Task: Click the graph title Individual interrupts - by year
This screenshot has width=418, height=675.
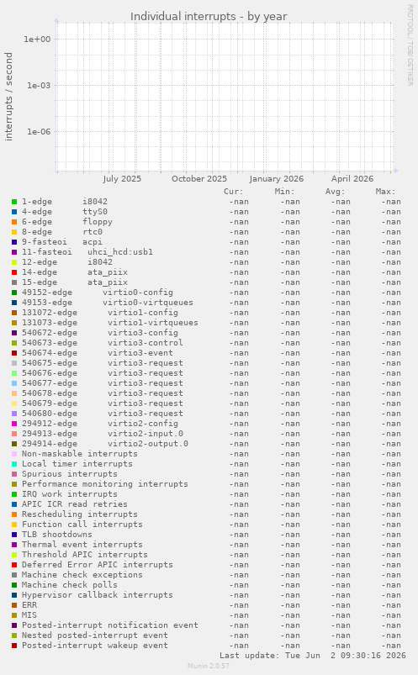Action: click(209, 16)
